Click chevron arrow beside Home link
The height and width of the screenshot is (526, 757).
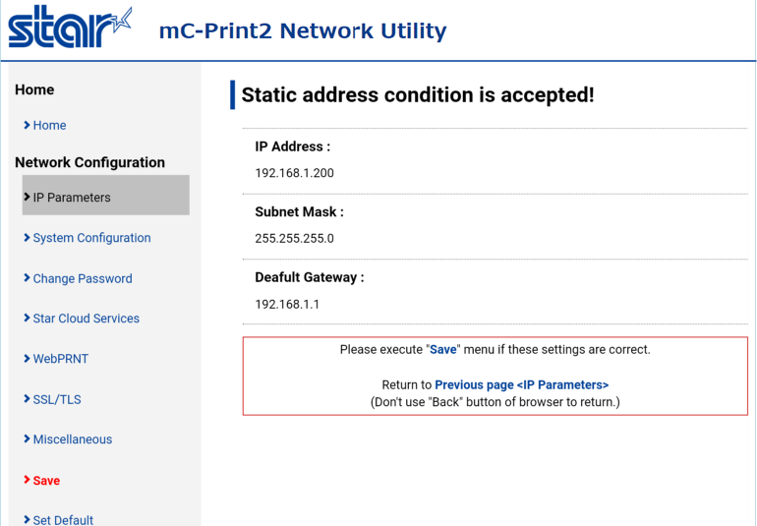tap(27, 125)
